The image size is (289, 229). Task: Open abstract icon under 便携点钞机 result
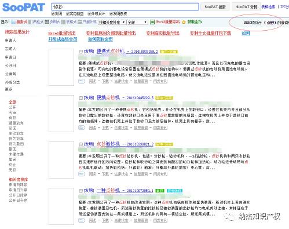(82, 128)
